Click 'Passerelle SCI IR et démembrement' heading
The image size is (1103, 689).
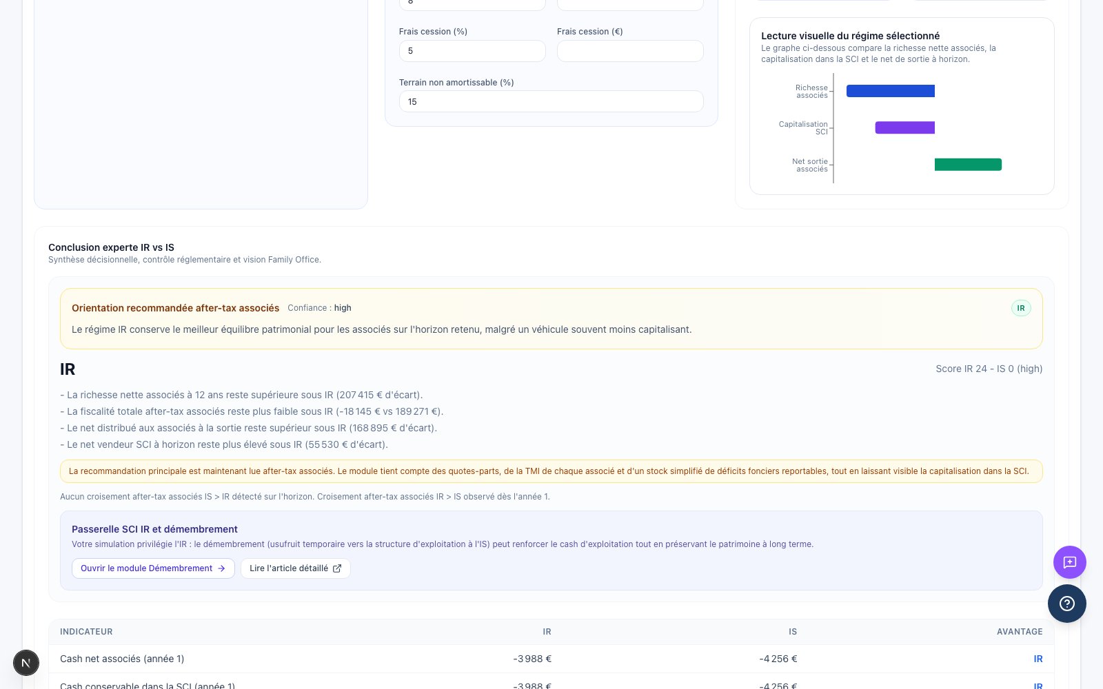[154, 529]
